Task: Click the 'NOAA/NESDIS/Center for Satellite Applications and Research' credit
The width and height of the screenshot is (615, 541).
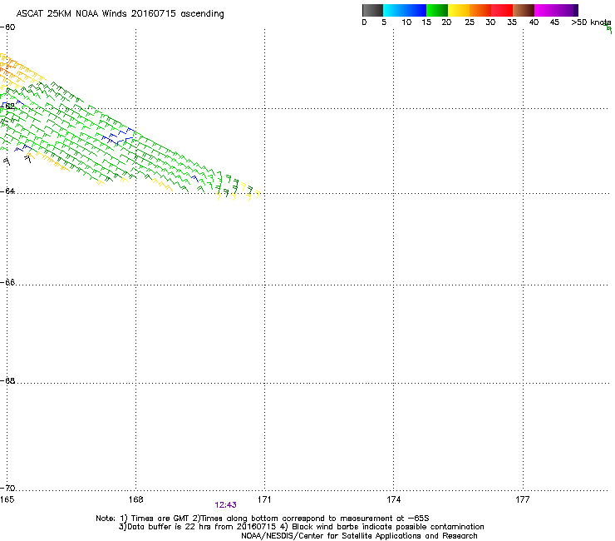Action: [359, 536]
